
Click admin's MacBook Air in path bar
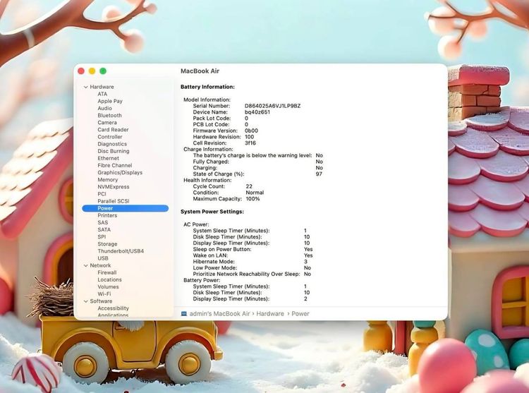coord(219,314)
